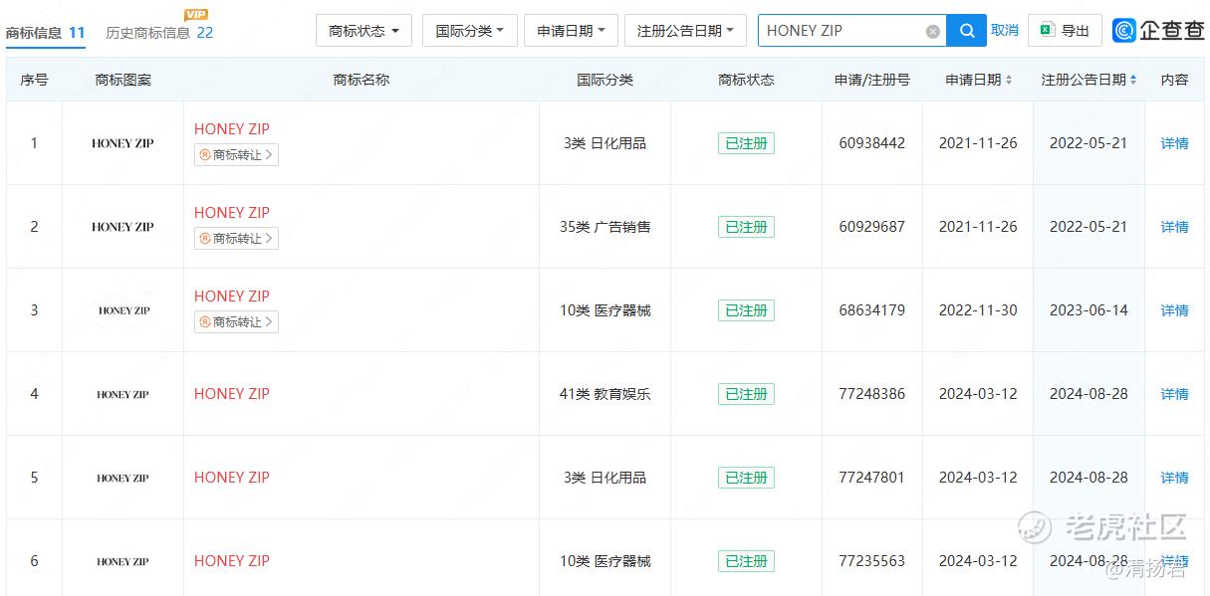
Task: Select registration number 77235563
Action: pyautogui.click(x=872, y=561)
